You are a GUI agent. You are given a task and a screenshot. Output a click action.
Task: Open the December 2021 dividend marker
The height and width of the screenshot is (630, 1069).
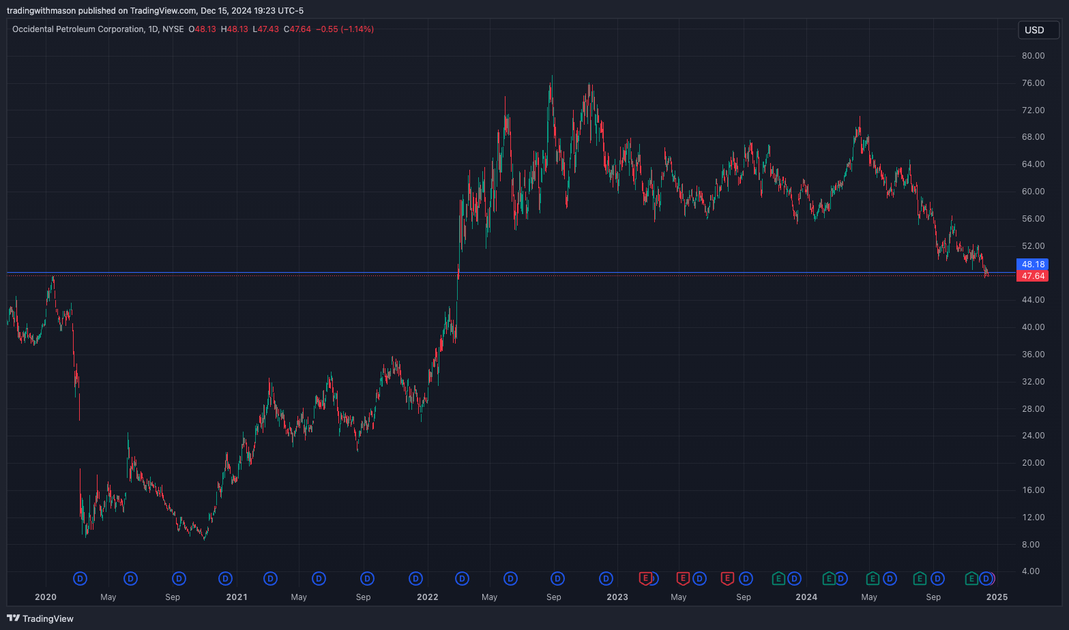coord(415,579)
